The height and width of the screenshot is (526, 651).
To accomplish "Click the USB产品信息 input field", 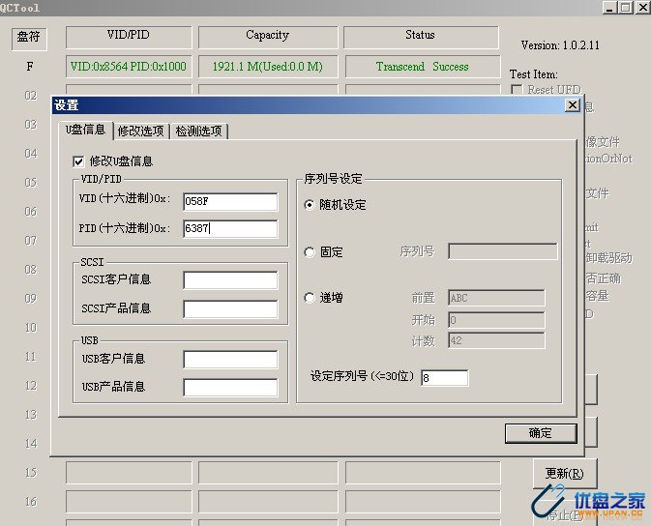I will tap(230, 388).
